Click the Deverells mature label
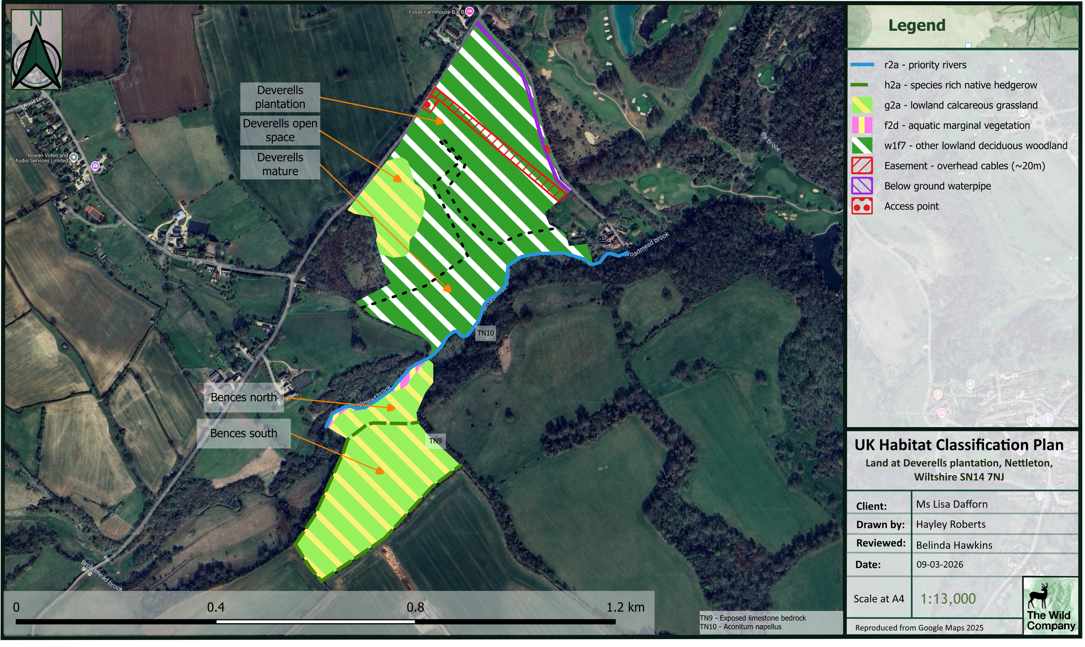The height and width of the screenshot is (647, 1085). coord(280,164)
